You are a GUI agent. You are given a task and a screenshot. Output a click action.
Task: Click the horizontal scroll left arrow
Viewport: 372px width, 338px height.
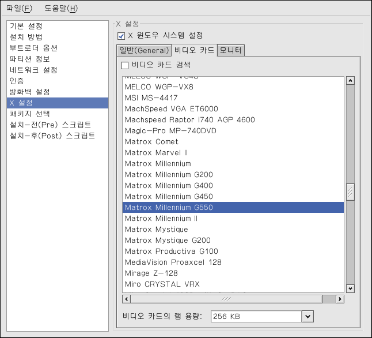coord(127,299)
